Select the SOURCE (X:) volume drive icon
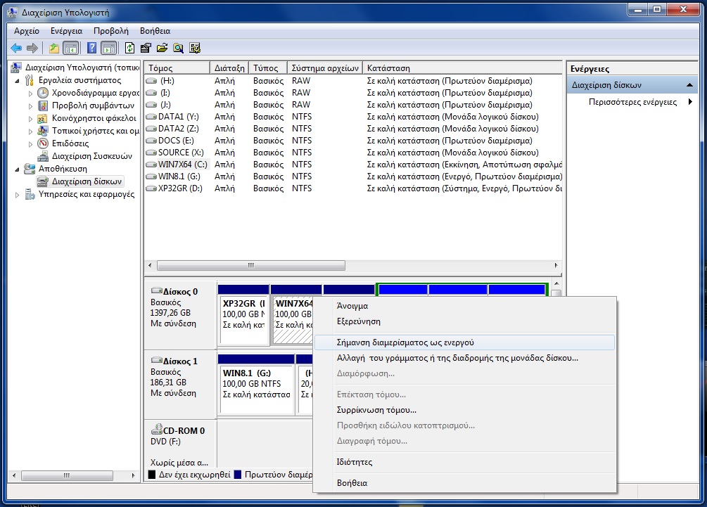Screen dimensions: 707x507 [151, 153]
